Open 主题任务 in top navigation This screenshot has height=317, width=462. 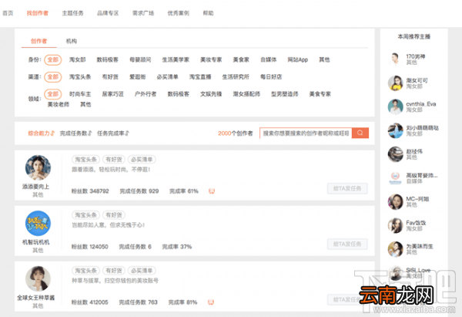tap(73, 13)
